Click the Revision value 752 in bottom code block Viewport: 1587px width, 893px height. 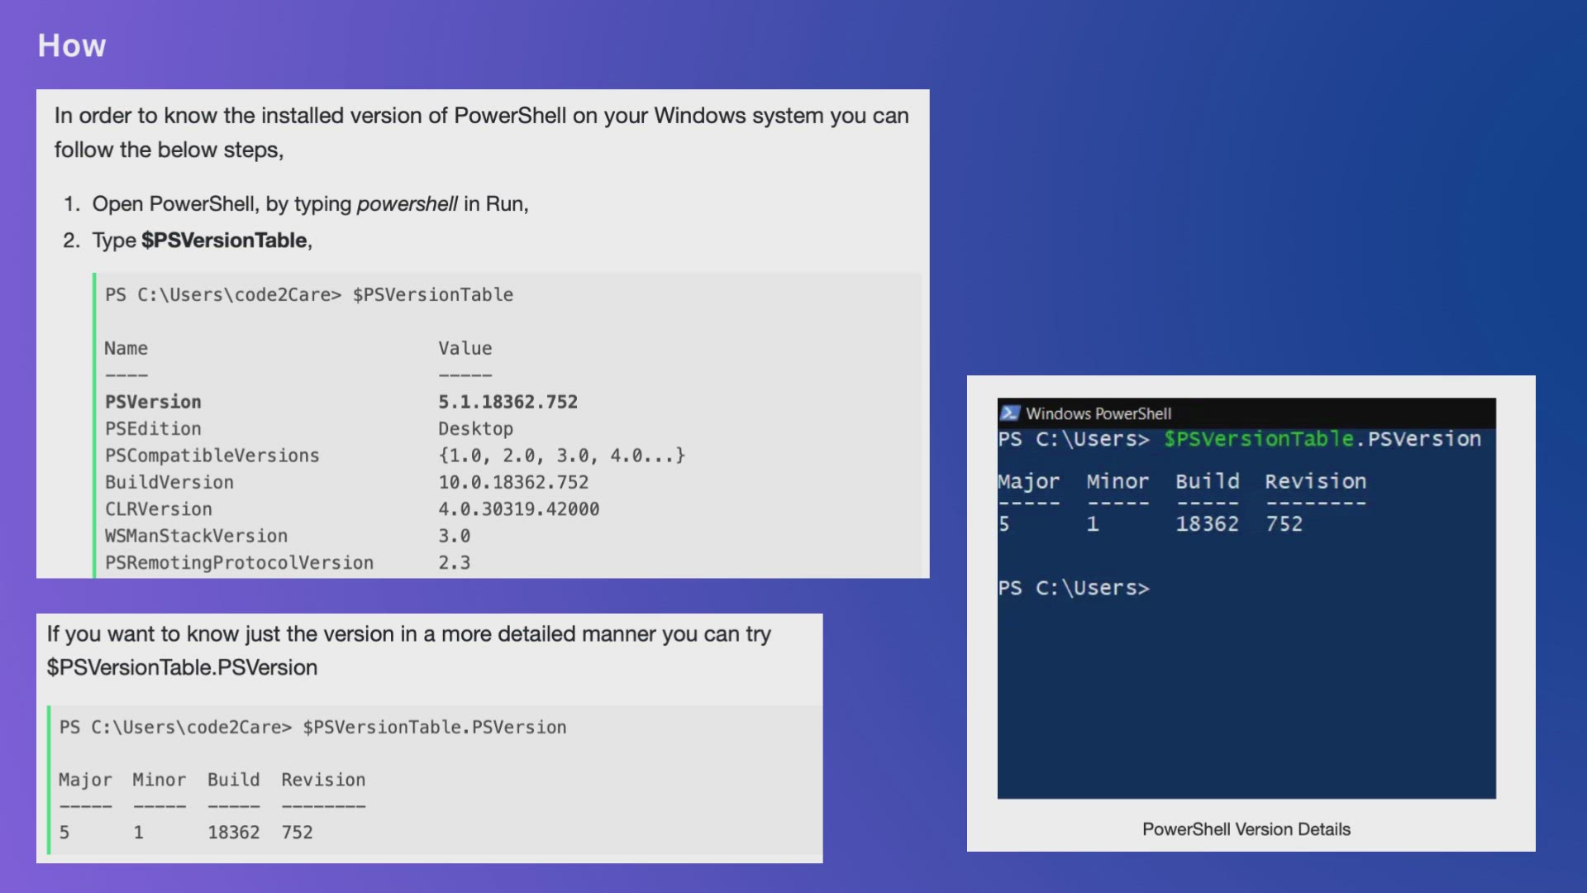tap(297, 833)
